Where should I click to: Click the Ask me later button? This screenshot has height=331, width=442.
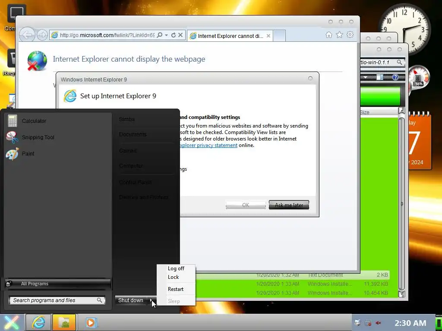(289, 205)
